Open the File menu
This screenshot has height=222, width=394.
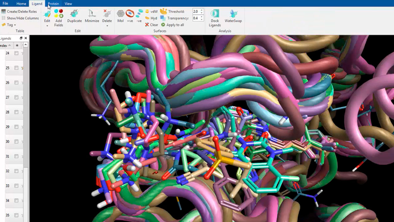pyautogui.click(x=5, y=4)
